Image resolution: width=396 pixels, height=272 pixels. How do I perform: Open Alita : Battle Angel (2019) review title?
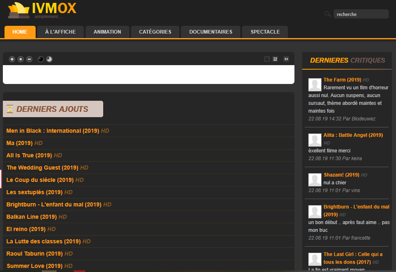coord(353,135)
